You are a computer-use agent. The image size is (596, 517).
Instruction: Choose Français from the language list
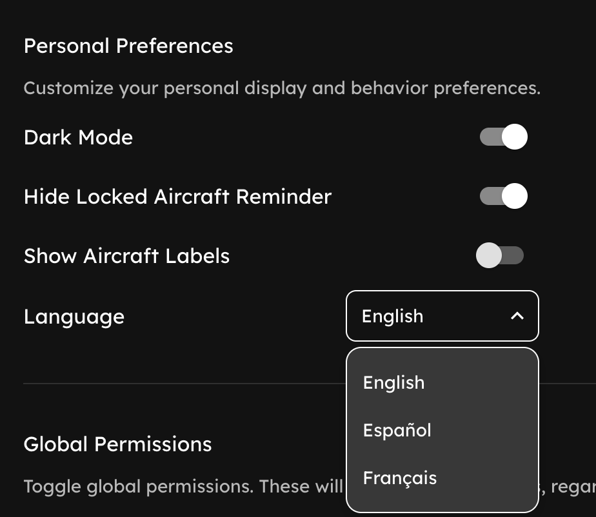(400, 478)
